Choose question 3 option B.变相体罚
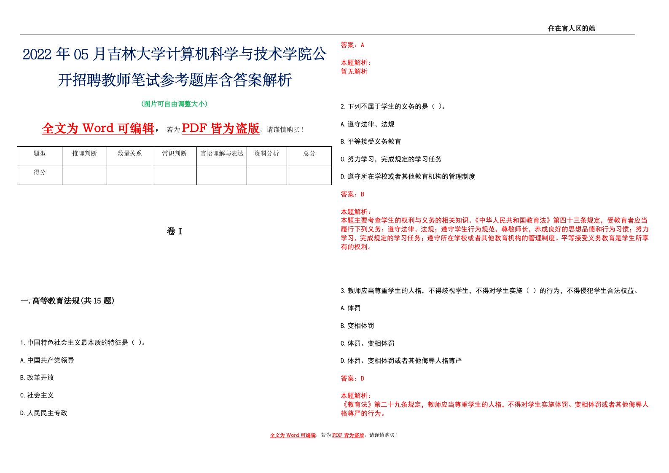The height and width of the screenshot is (473, 669). 357,326
